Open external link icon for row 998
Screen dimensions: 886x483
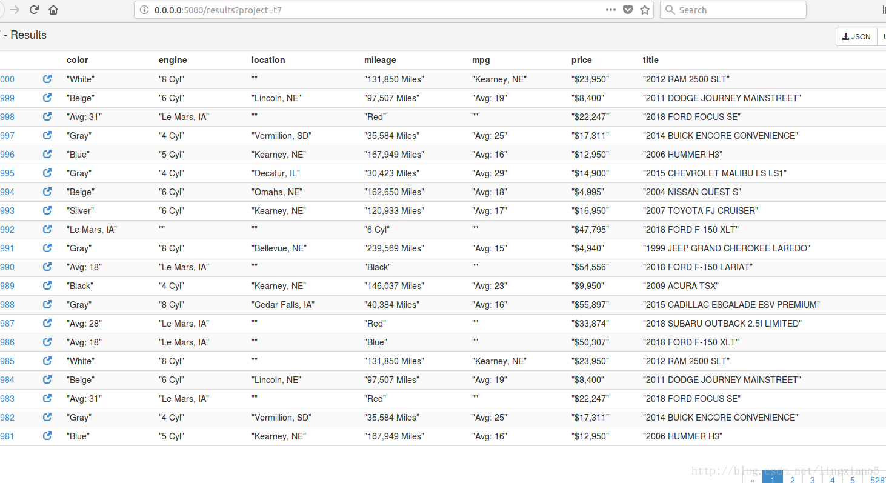(x=47, y=116)
